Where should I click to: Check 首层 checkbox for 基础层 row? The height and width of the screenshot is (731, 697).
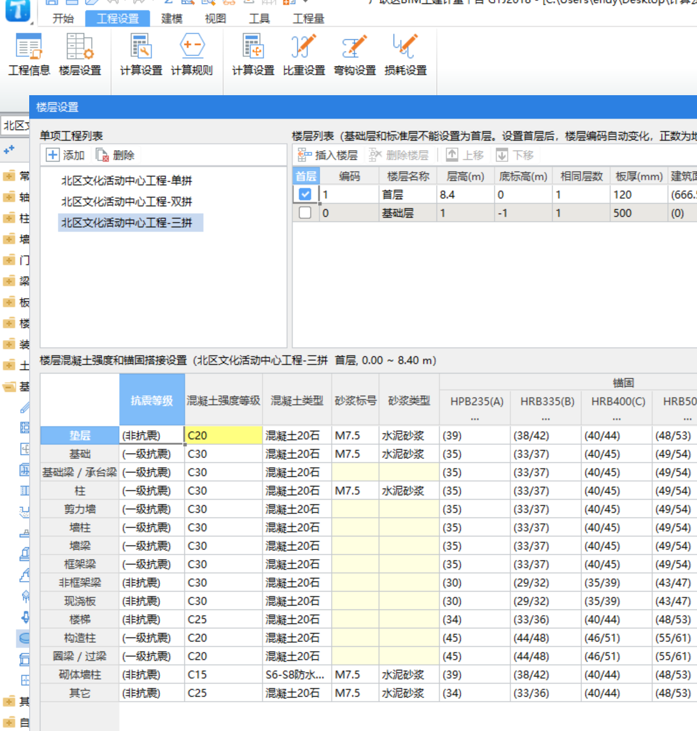point(305,213)
